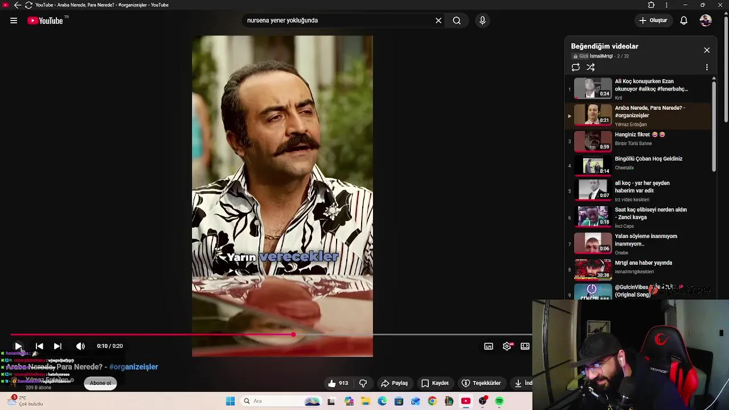Open the Windows Start menu

click(230, 401)
